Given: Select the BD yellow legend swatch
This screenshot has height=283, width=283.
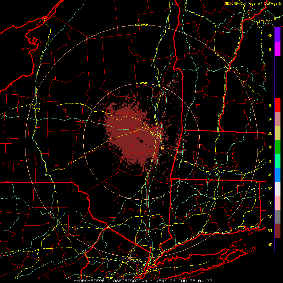Looking at the screenshot, I should [278, 133].
